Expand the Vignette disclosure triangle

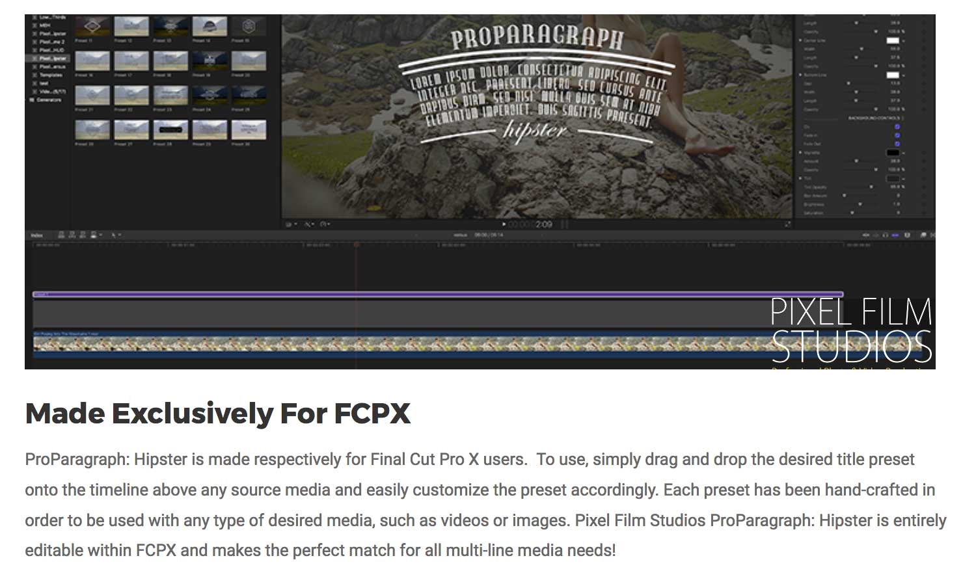pyautogui.click(x=800, y=153)
